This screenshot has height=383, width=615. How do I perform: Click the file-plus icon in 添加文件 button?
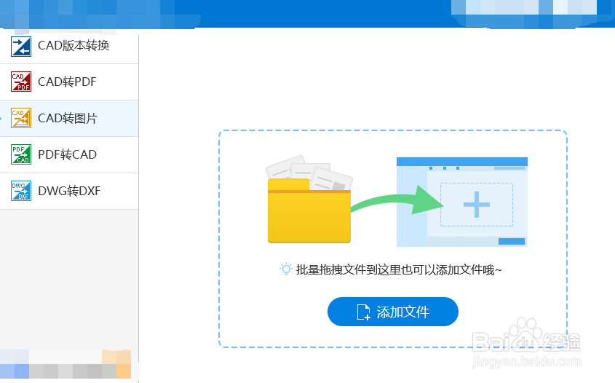click(x=363, y=312)
